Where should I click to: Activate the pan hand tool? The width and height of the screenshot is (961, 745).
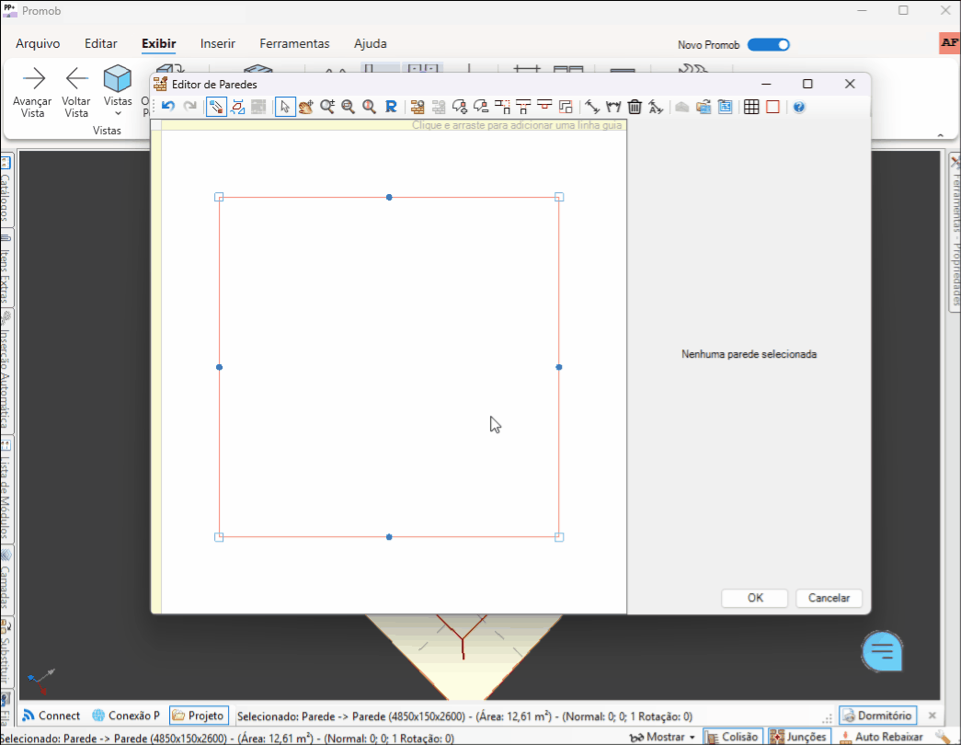click(306, 107)
